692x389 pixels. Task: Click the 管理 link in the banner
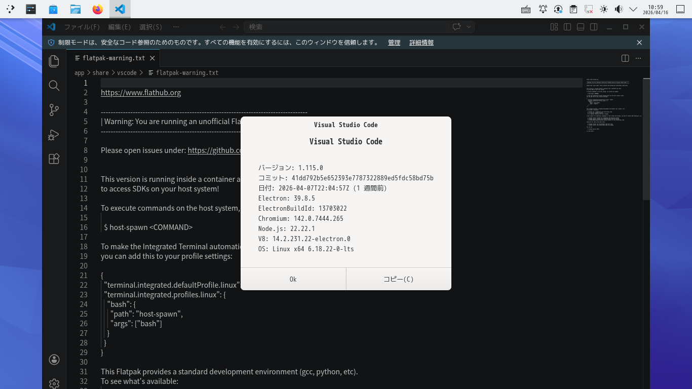(394, 43)
